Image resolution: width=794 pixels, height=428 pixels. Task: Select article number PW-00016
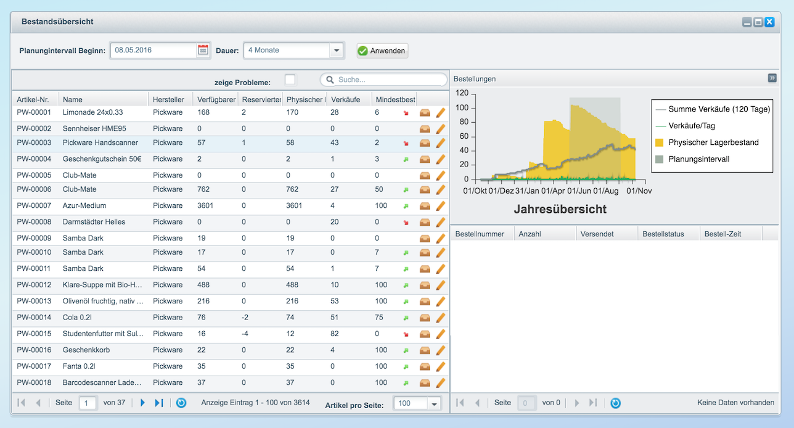[x=34, y=350]
